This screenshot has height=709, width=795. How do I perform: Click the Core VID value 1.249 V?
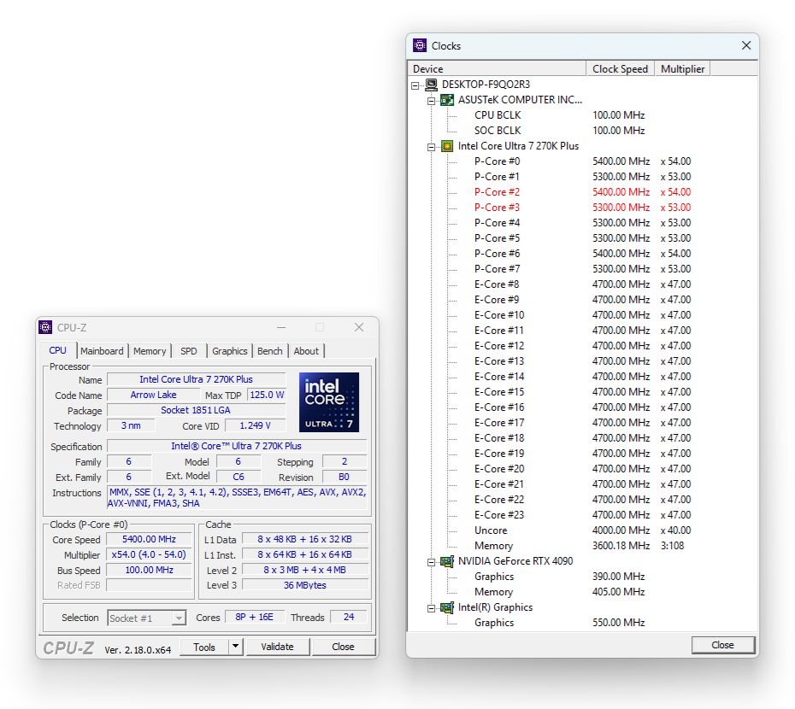pyautogui.click(x=255, y=425)
